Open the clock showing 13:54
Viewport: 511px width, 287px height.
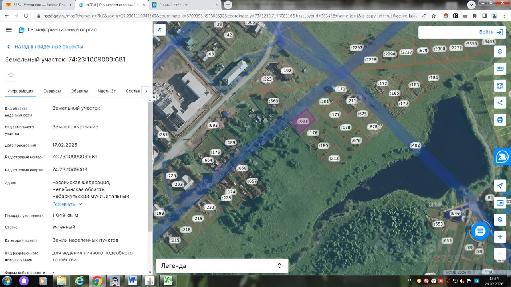[x=494, y=279]
